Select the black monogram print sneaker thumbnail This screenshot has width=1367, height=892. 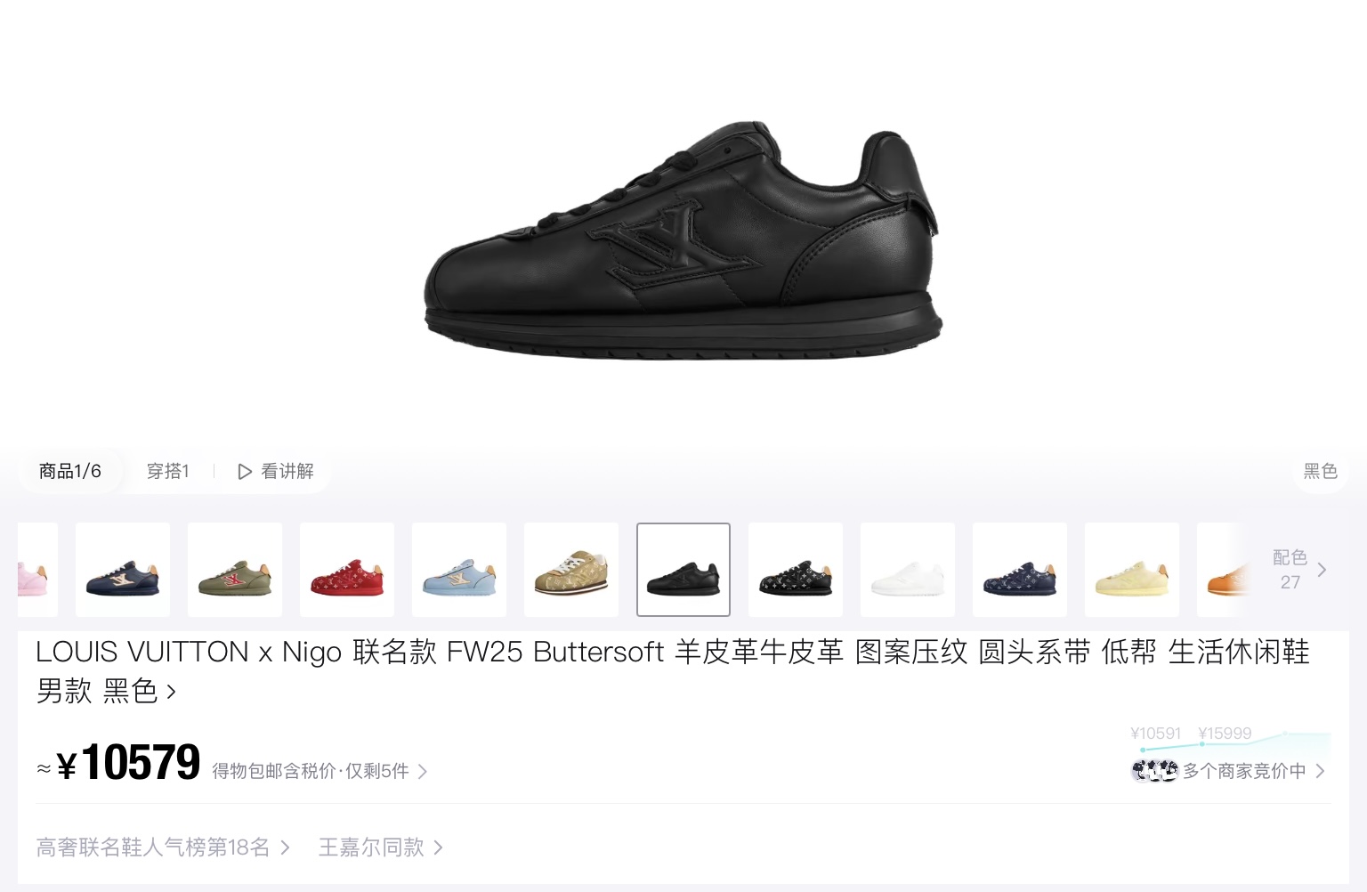(x=796, y=570)
